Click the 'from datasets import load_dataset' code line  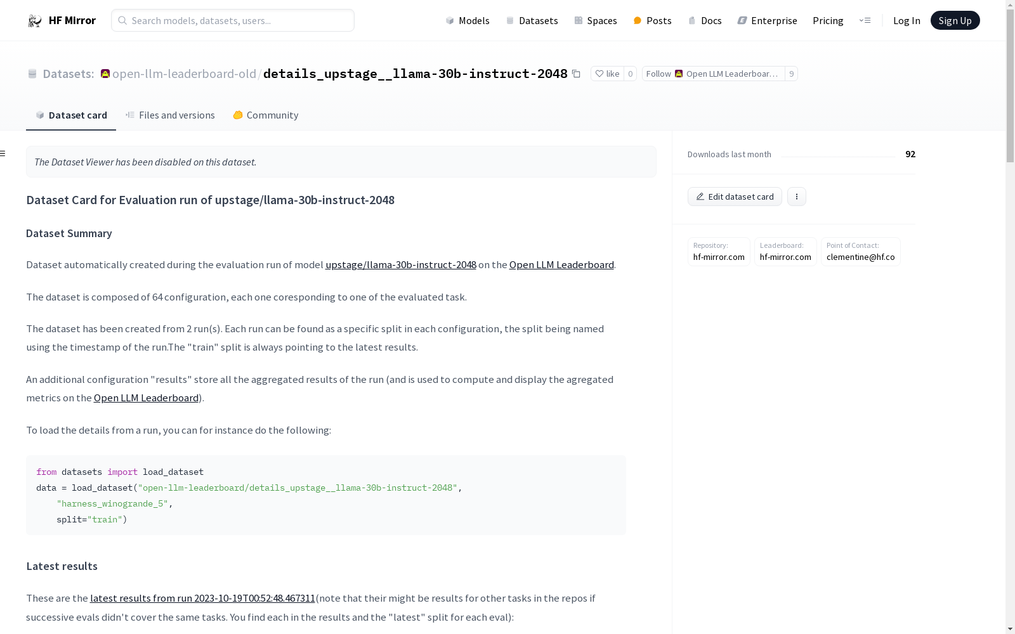(120, 472)
